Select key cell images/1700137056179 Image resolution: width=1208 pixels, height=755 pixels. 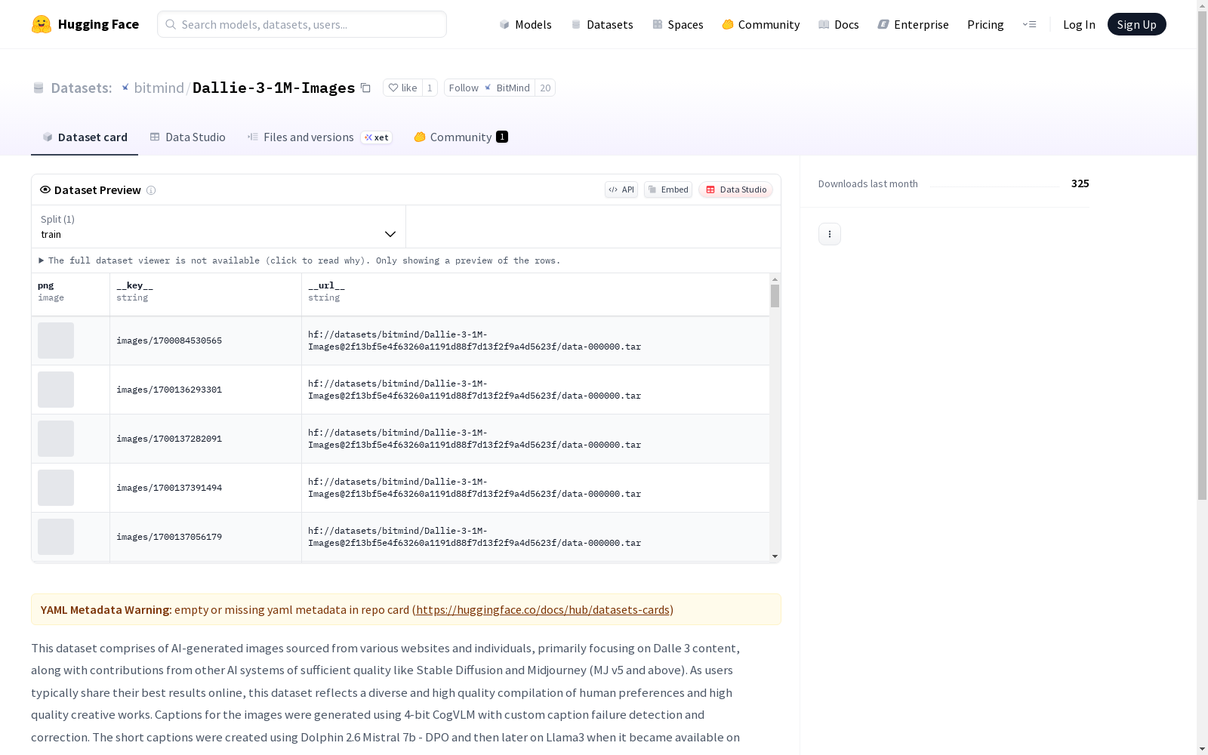[x=205, y=537]
